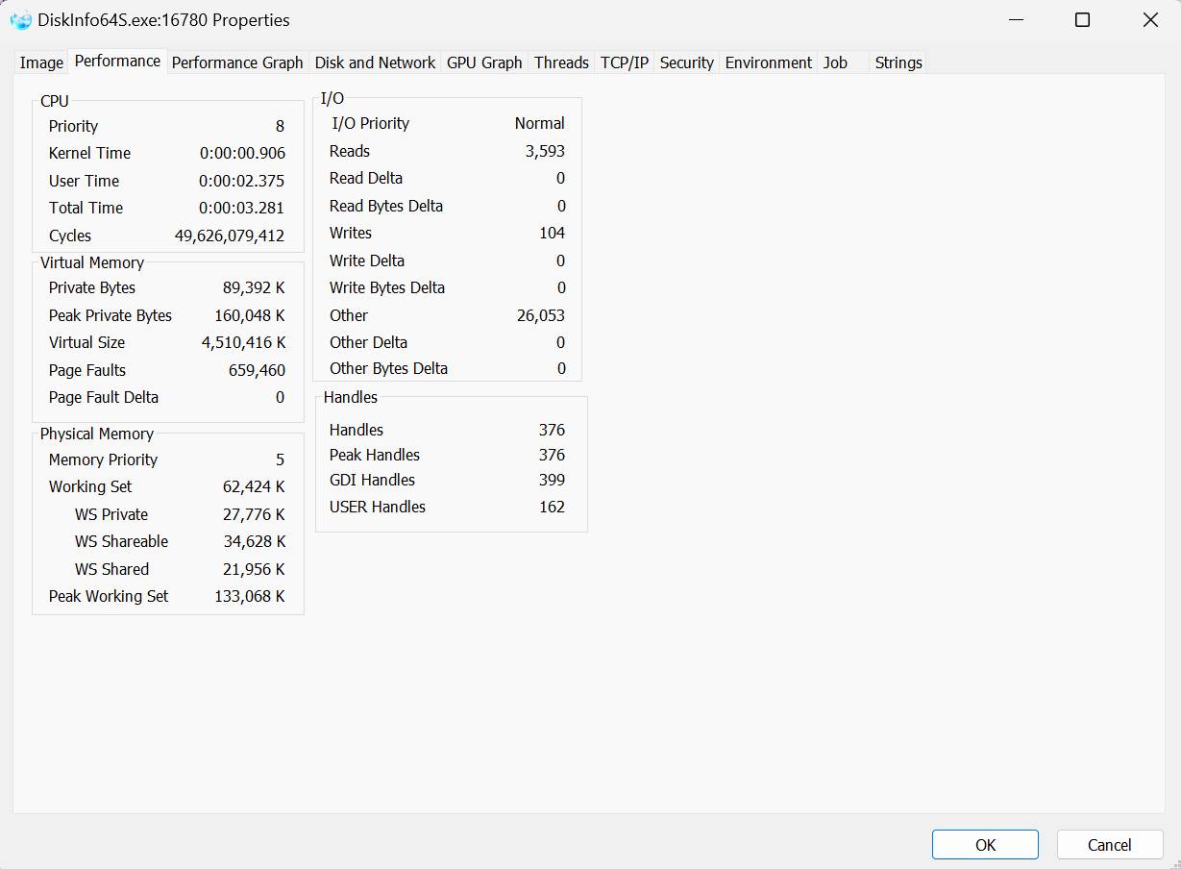Viewport: 1181px width, 869px height.
Task: Click the Working Set value 62,424 K
Action: (x=254, y=486)
